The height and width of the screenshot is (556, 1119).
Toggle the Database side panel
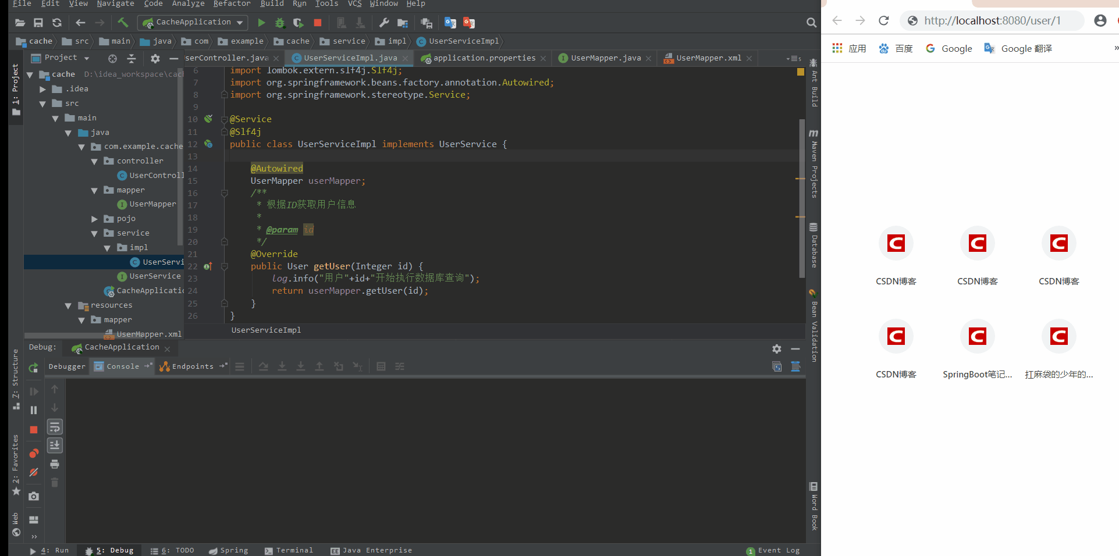[814, 245]
